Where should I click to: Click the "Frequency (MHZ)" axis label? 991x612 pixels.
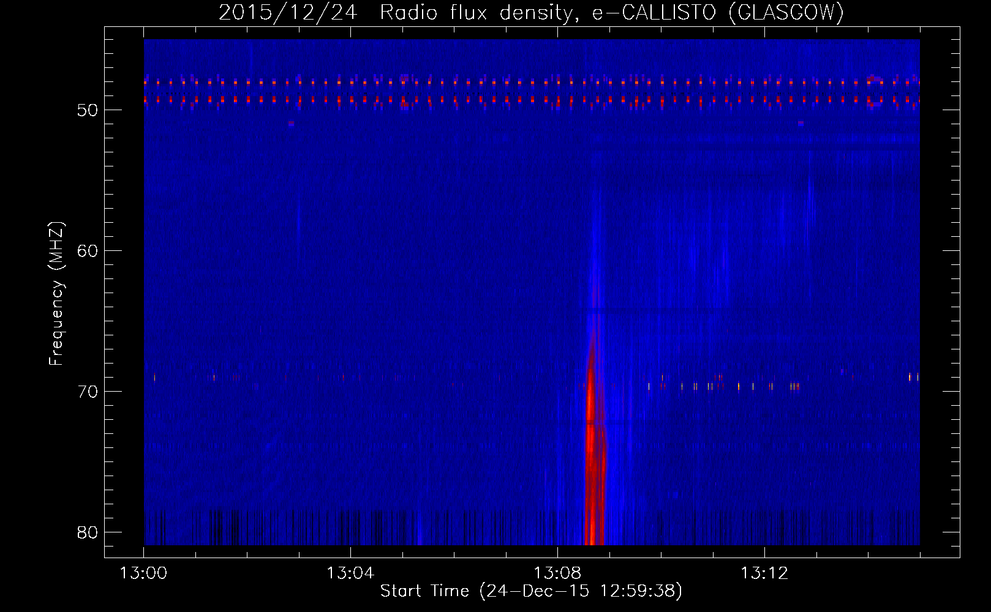point(56,294)
